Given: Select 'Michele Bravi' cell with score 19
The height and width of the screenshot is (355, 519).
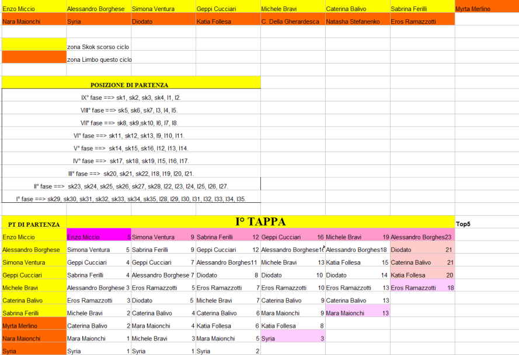Looking at the screenshot, I should [x=357, y=237].
